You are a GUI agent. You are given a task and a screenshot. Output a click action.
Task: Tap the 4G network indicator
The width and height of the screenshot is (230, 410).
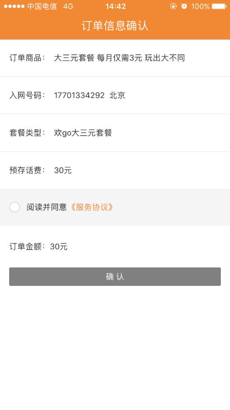(68, 6)
